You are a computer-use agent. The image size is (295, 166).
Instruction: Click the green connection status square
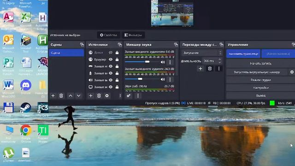272,103
